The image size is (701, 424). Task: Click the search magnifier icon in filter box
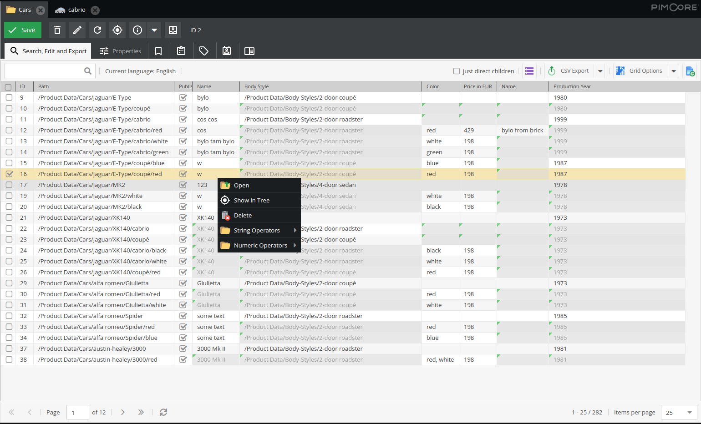pyautogui.click(x=88, y=71)
